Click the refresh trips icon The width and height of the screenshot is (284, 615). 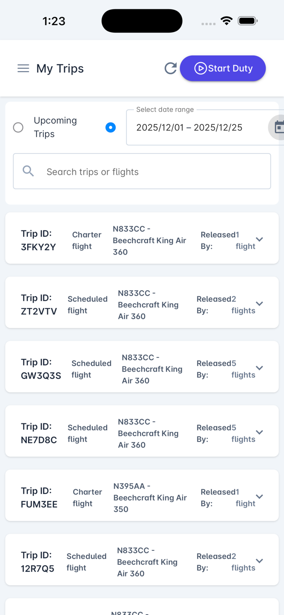(x=170, y=68)
